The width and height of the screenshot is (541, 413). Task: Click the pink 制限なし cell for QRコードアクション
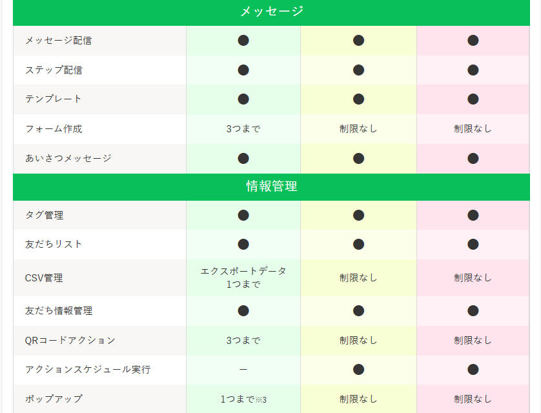point(473,340)
